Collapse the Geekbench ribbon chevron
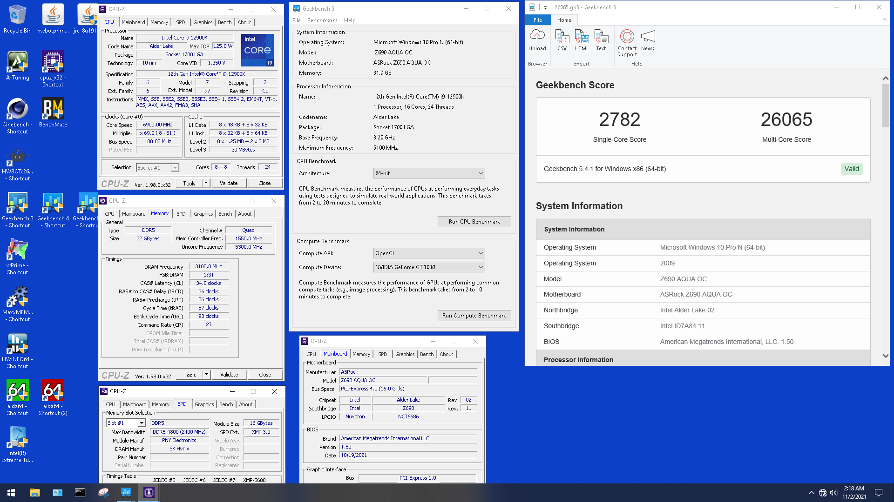Viewport: 894px width, 502px height. 885,20
